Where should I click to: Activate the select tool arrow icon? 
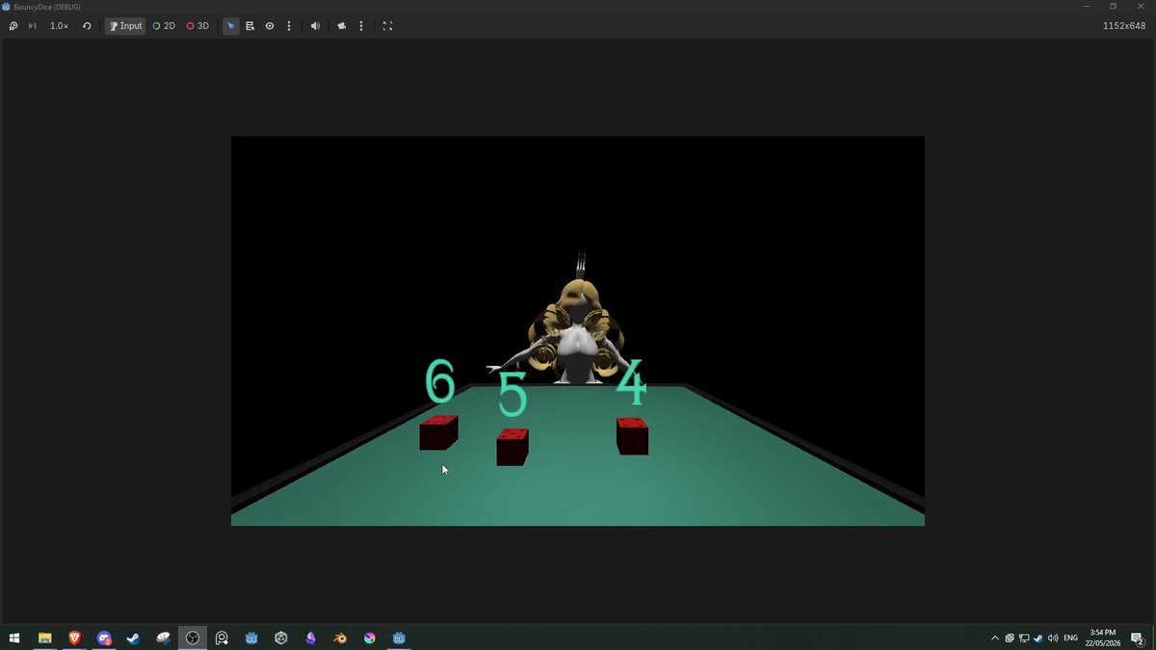[x=231, y=26]
